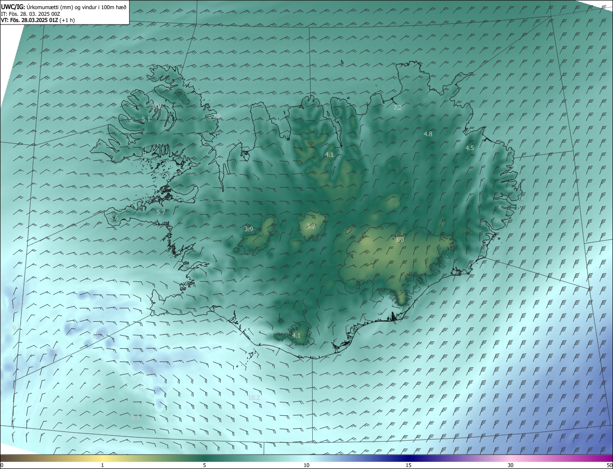Click the 7.9 value label
The height and width of the screenshot is (469, 613).
point(216,116)
